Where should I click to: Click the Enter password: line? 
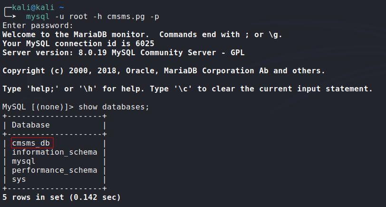38,26
